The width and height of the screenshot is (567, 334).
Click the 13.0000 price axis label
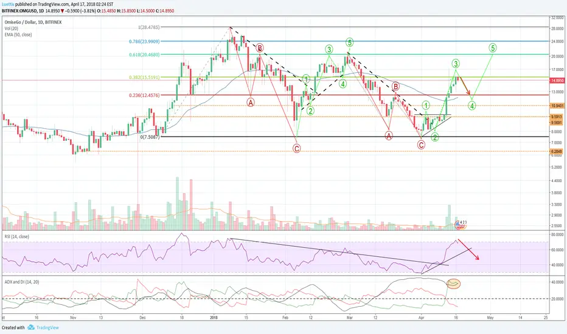pyautogui.click(x=557, y=92)
